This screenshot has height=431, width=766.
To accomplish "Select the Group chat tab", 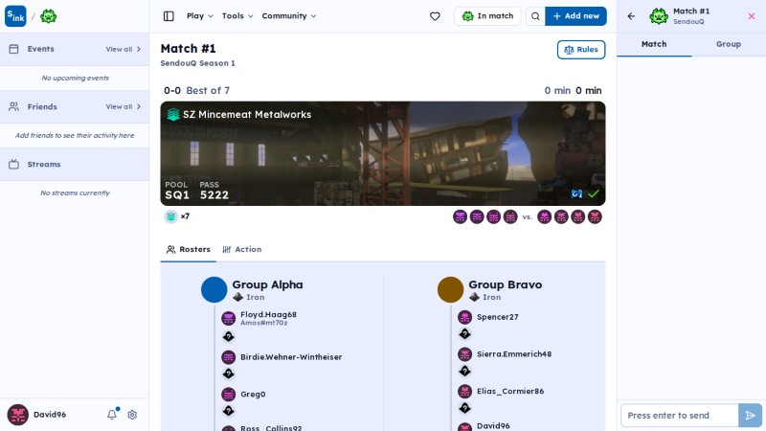I will coord(729,44).
